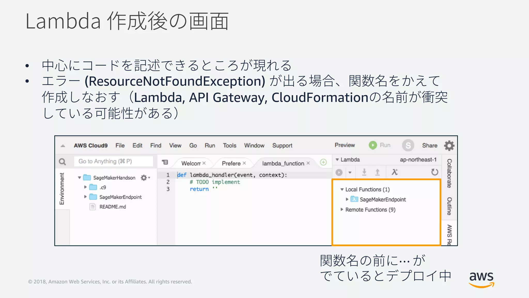
Task: Open the AWS Cloud9 menu
Action: point(91,145)
